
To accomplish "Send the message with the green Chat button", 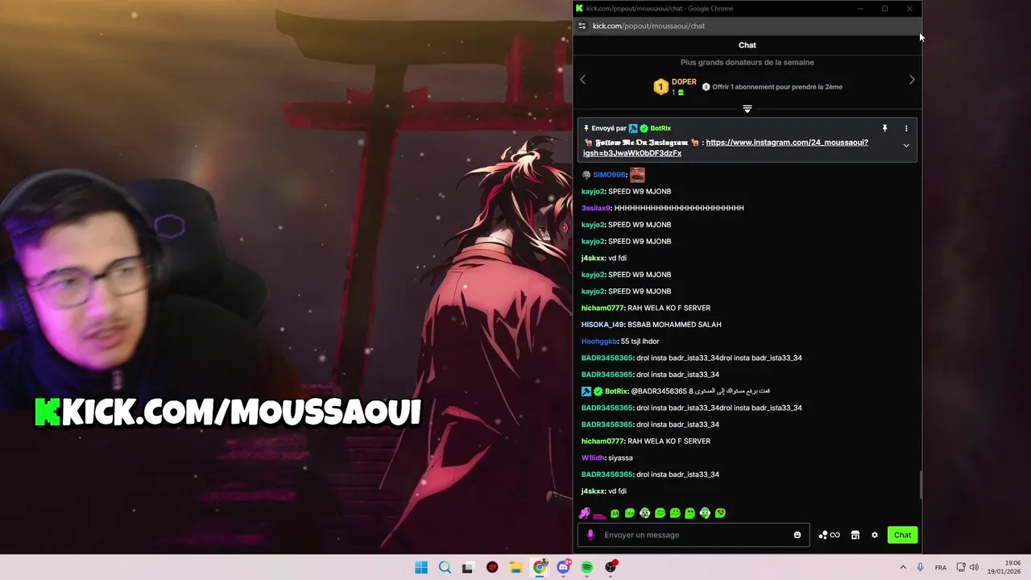I will pos(902,535).
